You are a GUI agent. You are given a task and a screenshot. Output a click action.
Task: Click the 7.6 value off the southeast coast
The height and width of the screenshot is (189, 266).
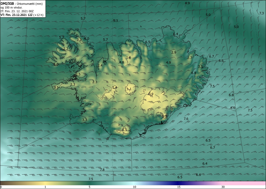click(x=186, y=119)
